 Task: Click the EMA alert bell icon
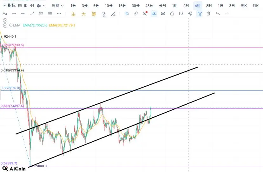point(11,25)
